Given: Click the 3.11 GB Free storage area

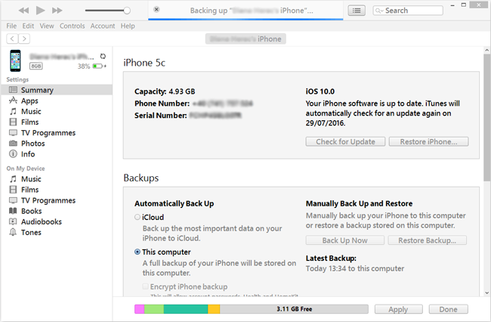Looking at the screenshot, I should pos(294,309).
